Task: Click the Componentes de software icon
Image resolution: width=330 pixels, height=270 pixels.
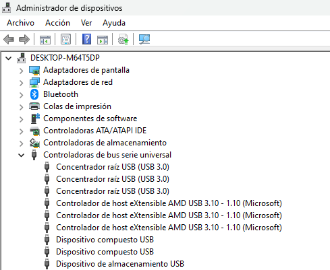Action: (35, 119)
